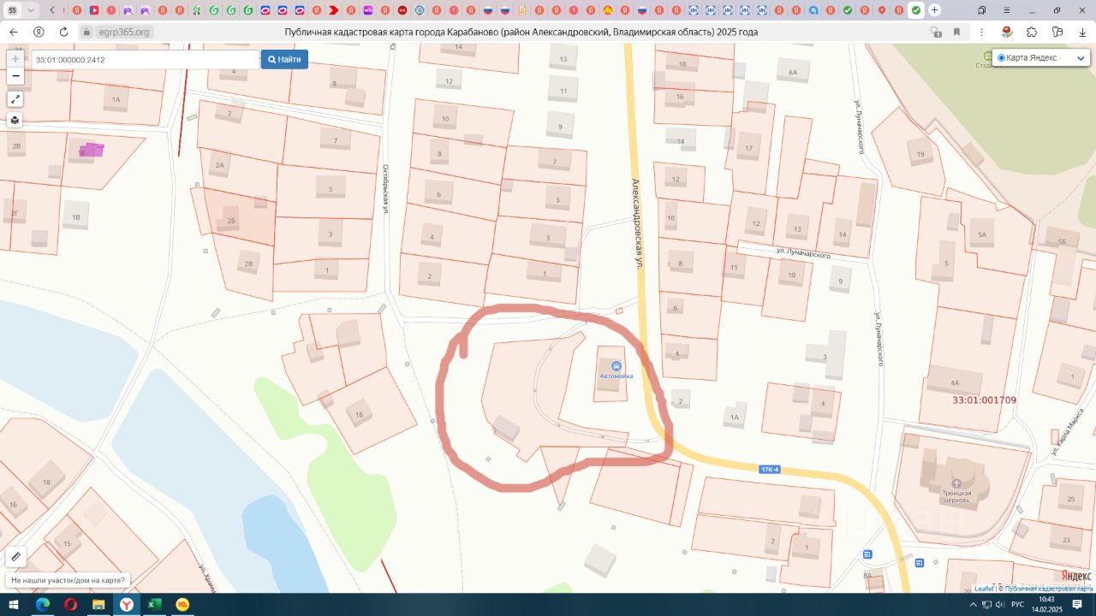Click the Найти search button
Image resolution: width=1096 pixels, height=616 pixels.
coord(284,60)
